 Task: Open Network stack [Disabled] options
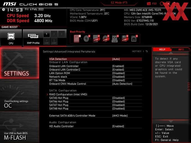[119, 77]
